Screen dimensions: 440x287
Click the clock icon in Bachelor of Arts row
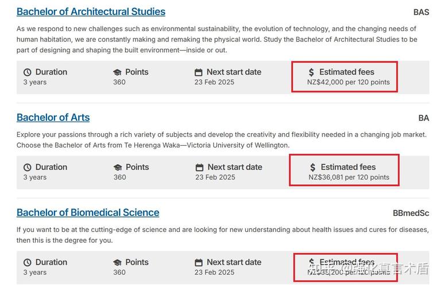[27, 168]
